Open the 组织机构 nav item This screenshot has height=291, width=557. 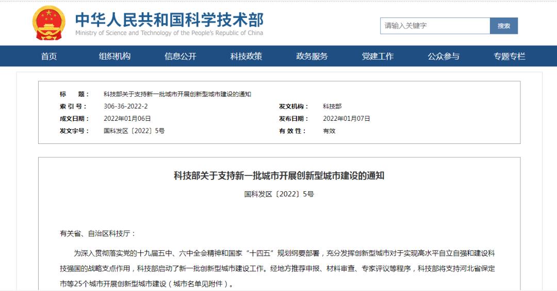pyautogui.click(x=114, y=56)
